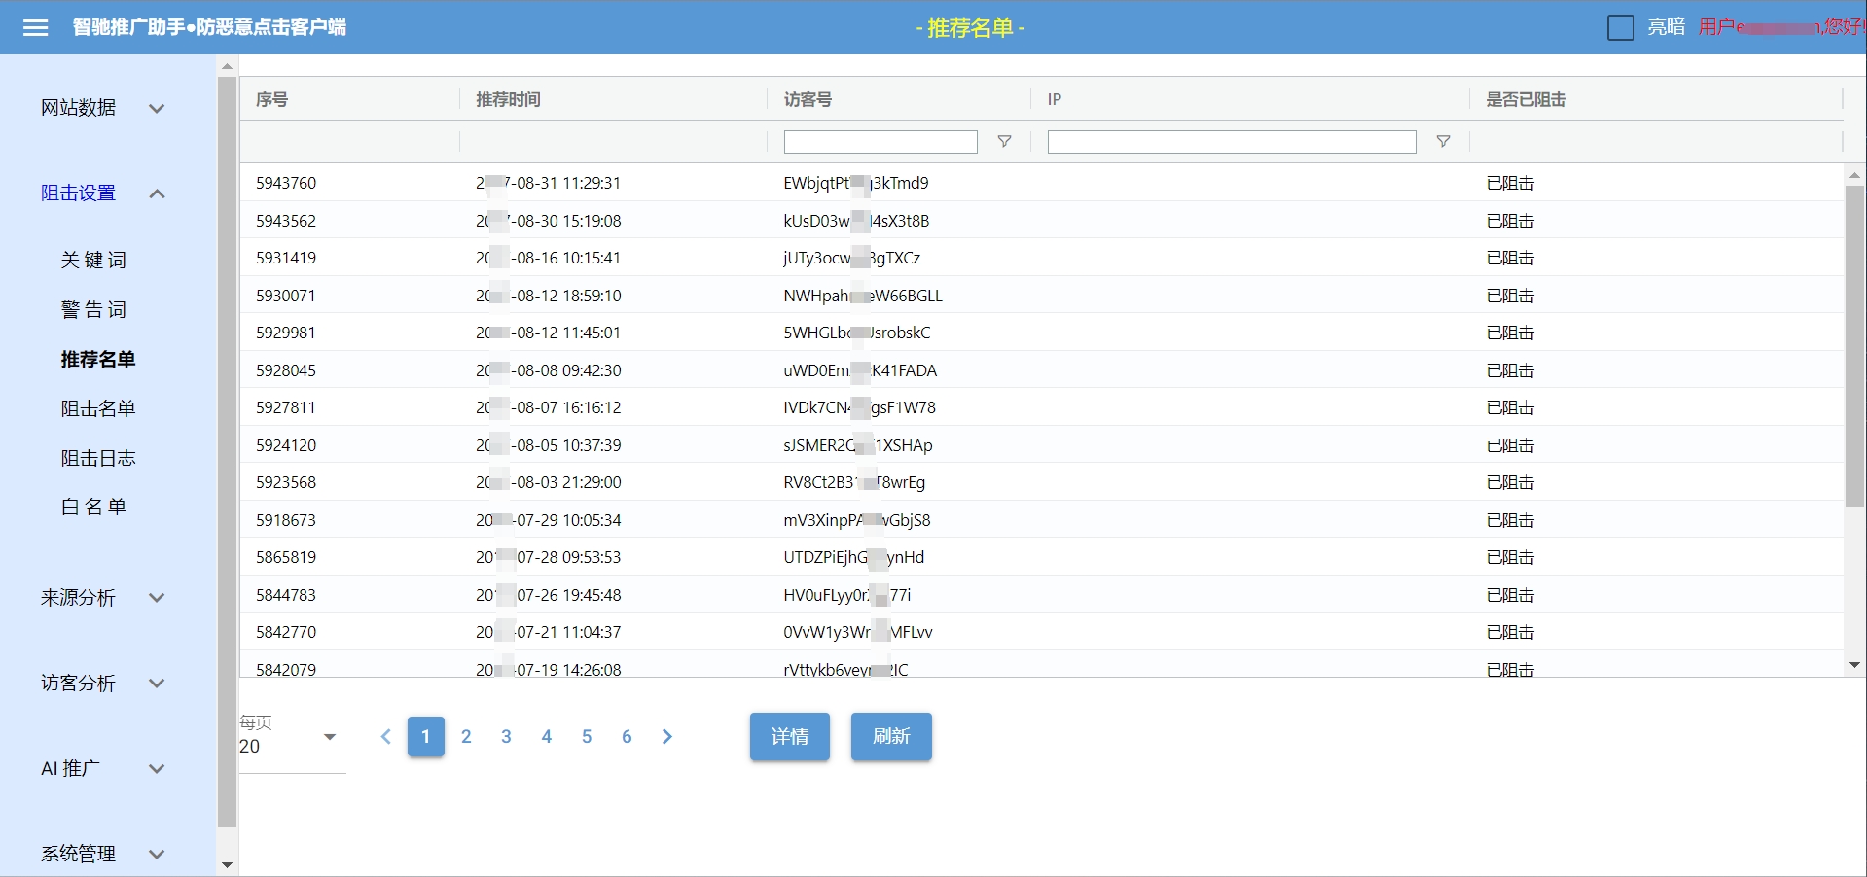Click the sidebar vertical scrollbar thumb
Image resolution: width=1867 pixels, height=877 pixels.
pyautogui.click(x=228, y=452)
